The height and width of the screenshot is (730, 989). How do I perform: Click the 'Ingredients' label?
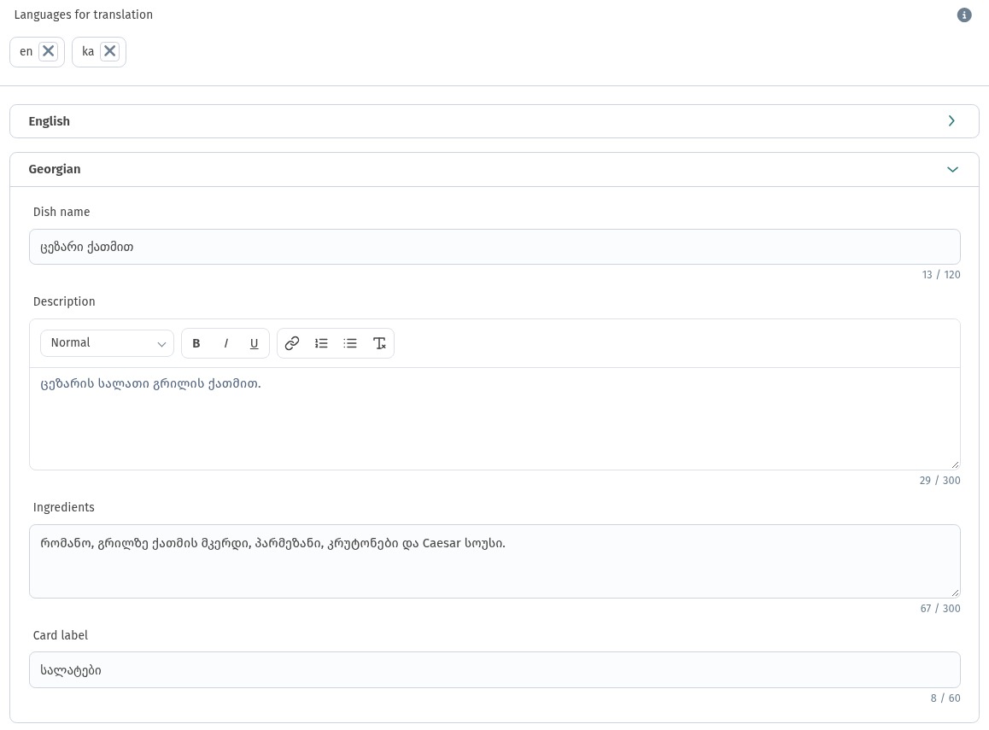tap(64, 507)
